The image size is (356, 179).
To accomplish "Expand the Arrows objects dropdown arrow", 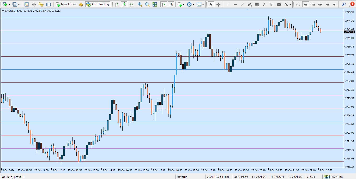I will tap(290, 5).
